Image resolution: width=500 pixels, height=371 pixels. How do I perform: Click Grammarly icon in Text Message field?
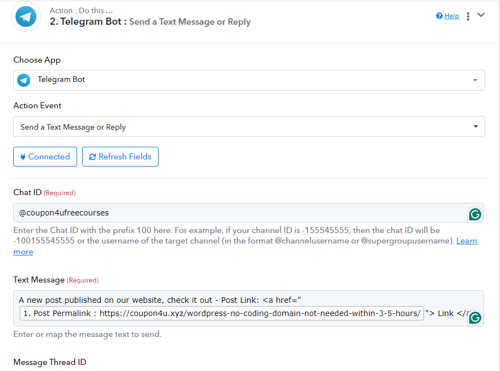click(475, 318)
